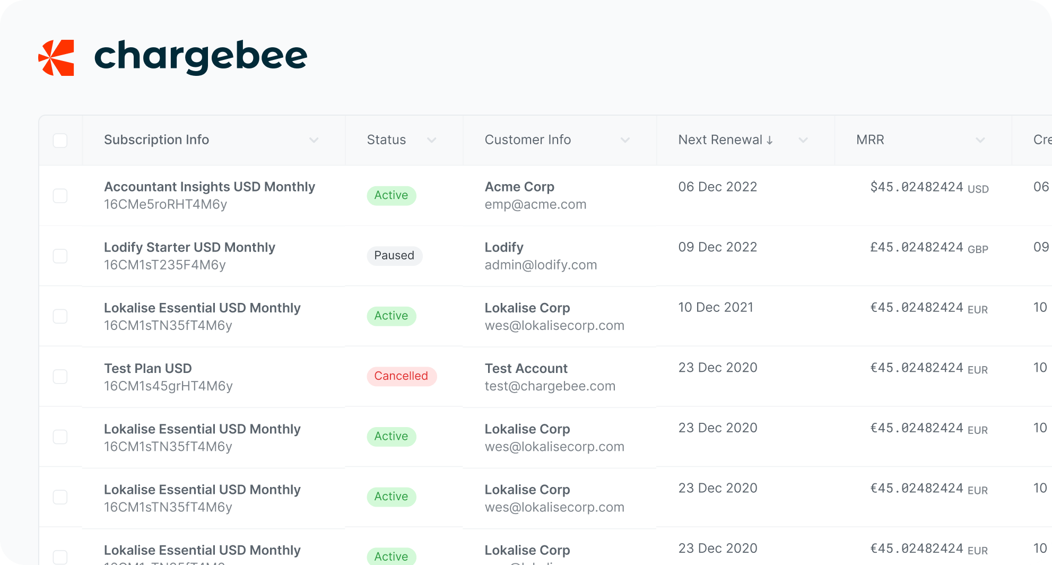Click subscription ID 16CM1sT235F4M6y

tap(165, 265)
